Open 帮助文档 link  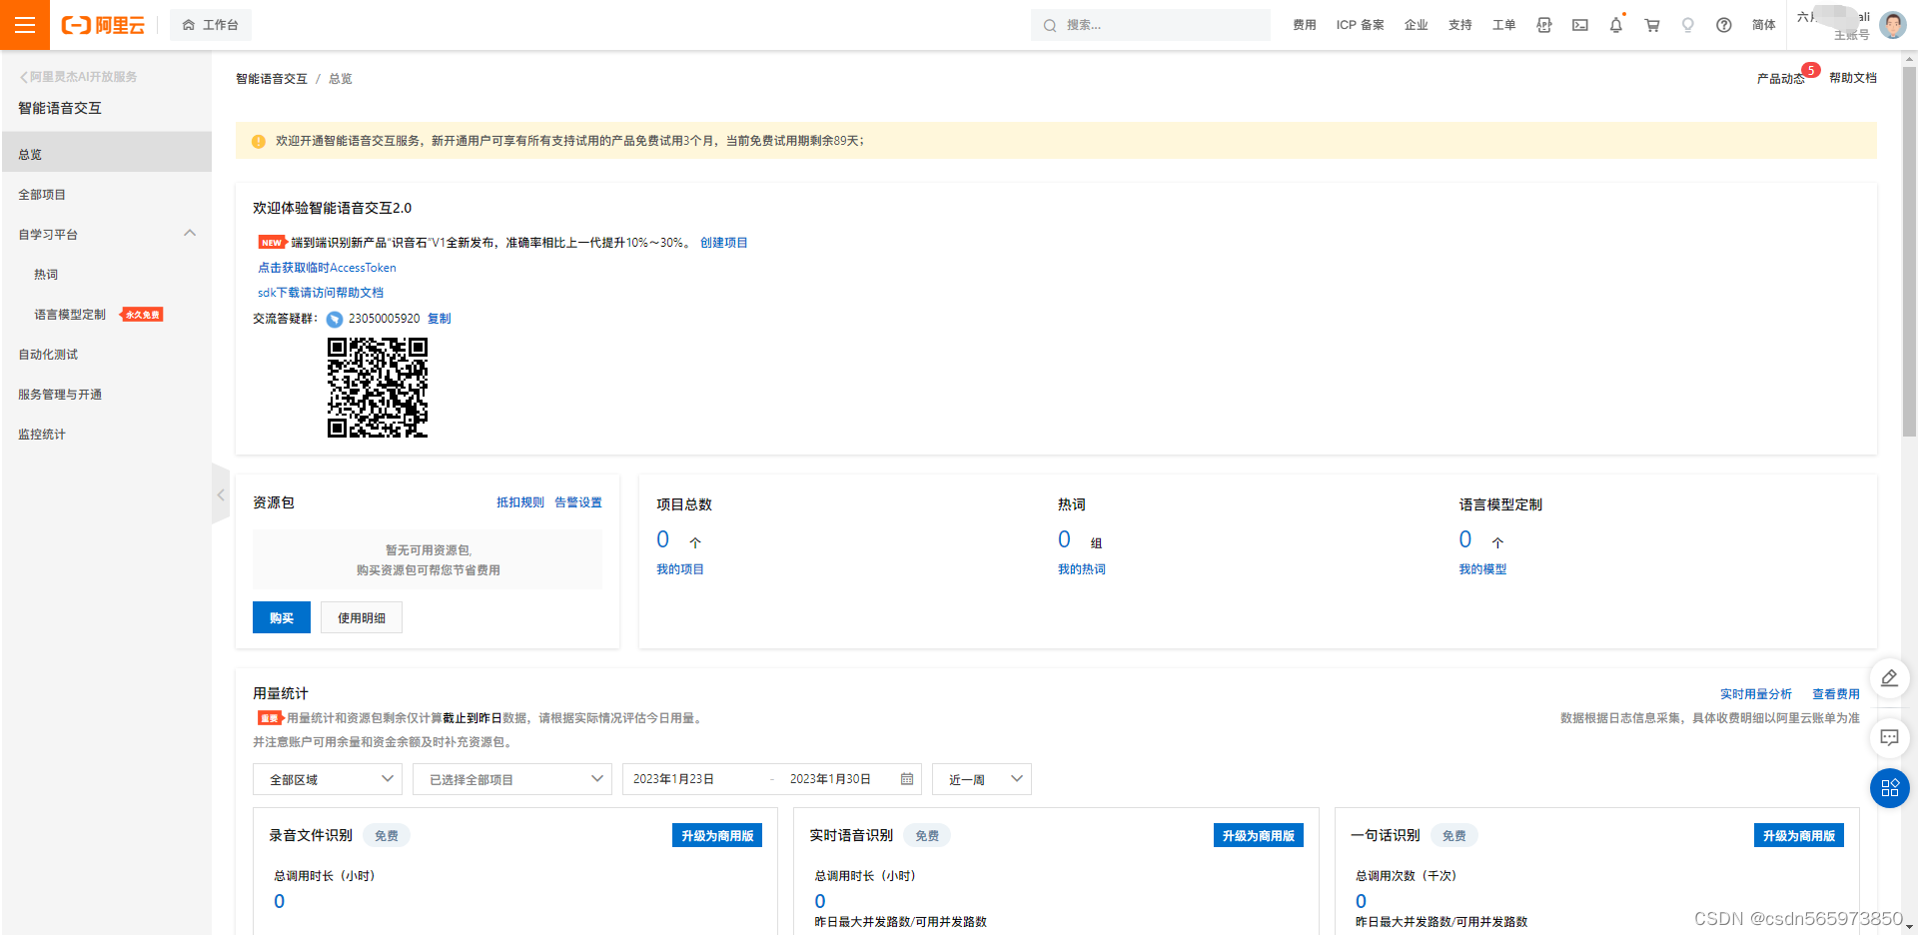pyautogui.click(x=1853, y=78)
